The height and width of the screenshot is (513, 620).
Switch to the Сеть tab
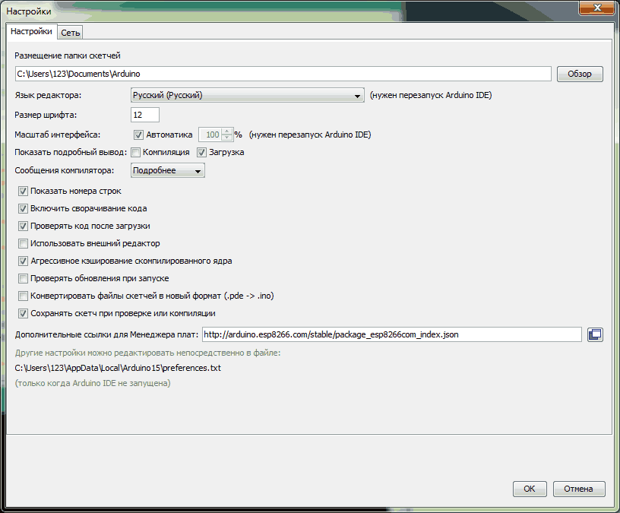pyautogui.click(x=71, y=33)
